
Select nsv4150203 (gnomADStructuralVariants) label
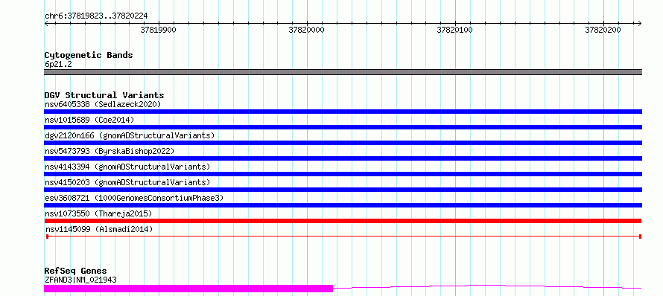(127, 182)
